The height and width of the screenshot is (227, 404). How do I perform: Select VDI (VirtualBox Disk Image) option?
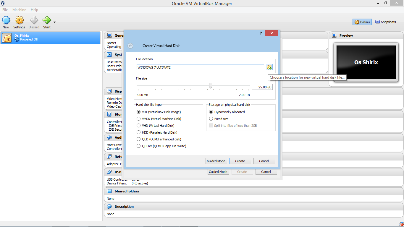tap(159, 112)
